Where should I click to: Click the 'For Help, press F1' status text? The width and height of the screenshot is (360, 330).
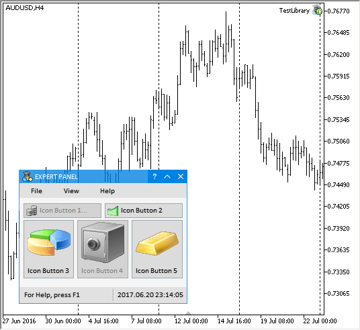click(x=52, y=295)
